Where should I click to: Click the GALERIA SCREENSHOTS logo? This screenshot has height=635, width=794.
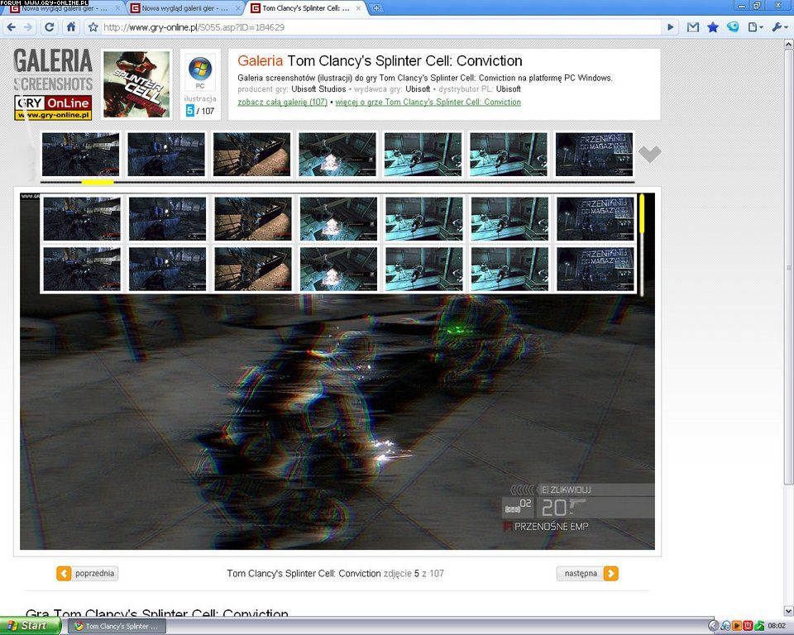pos(53,70)
